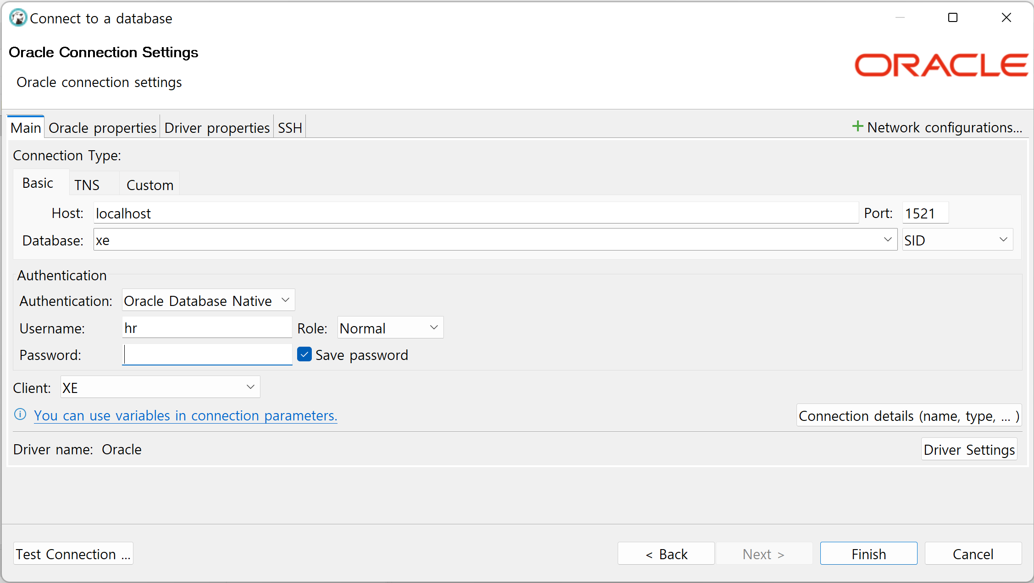This screenshot has width=1034, height=583.
Task: Expand the Database dropdown arrow
Action: click(888, 240)
